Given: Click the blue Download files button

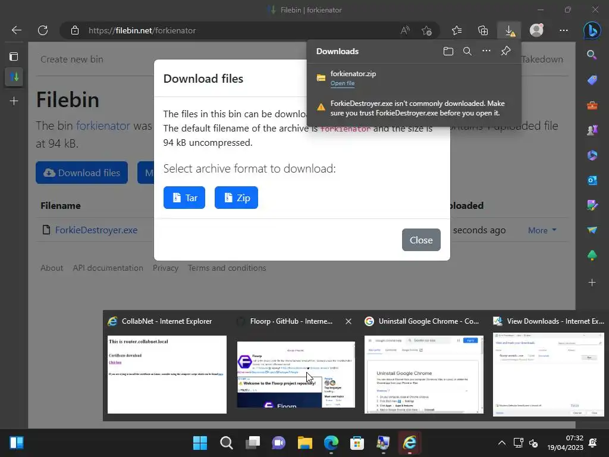Looking at the screenshot, I should [81, 173].
